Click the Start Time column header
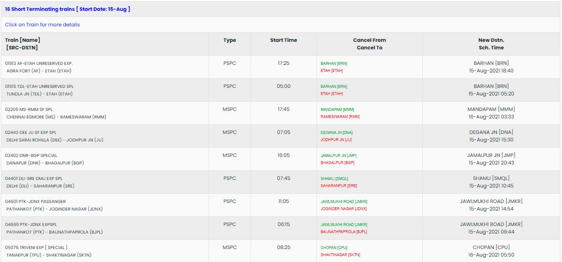562x262 pixels. pyautogui.click(x=283, y=40)
